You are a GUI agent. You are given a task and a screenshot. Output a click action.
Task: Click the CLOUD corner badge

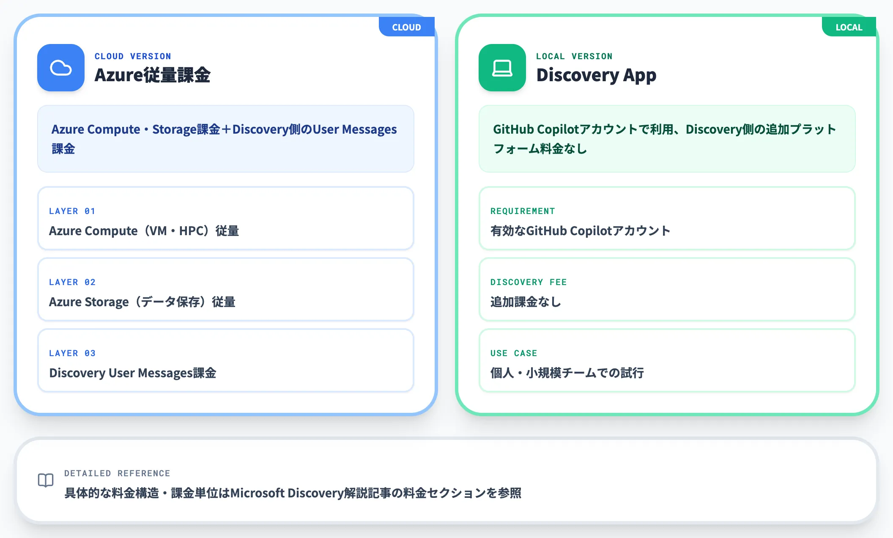407,27
